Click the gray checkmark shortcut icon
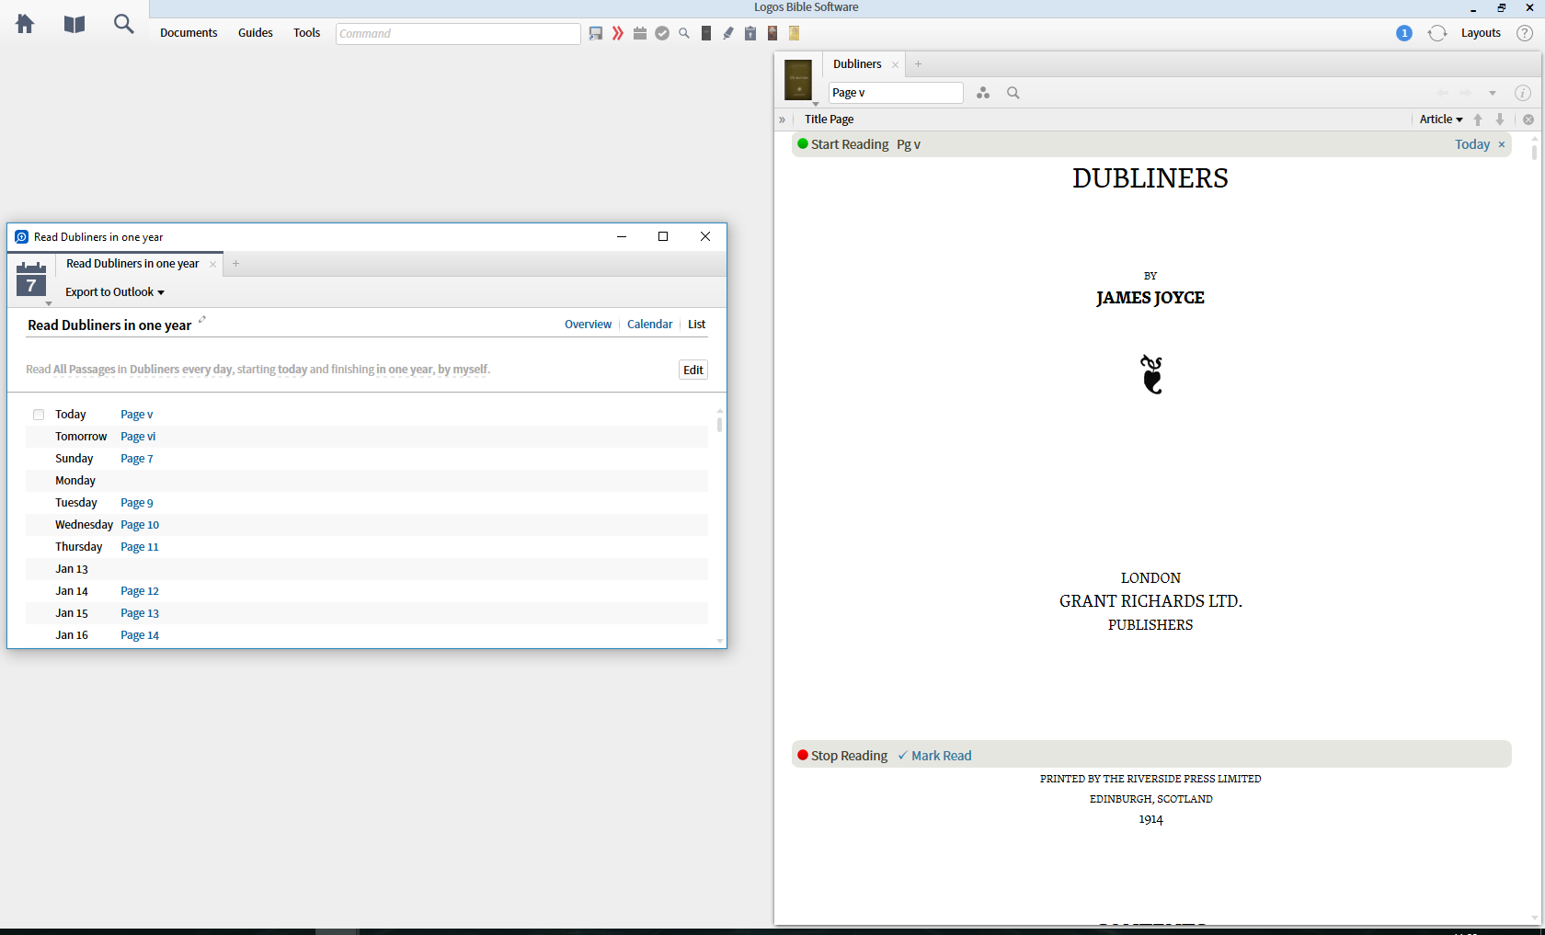 [662, 33]
